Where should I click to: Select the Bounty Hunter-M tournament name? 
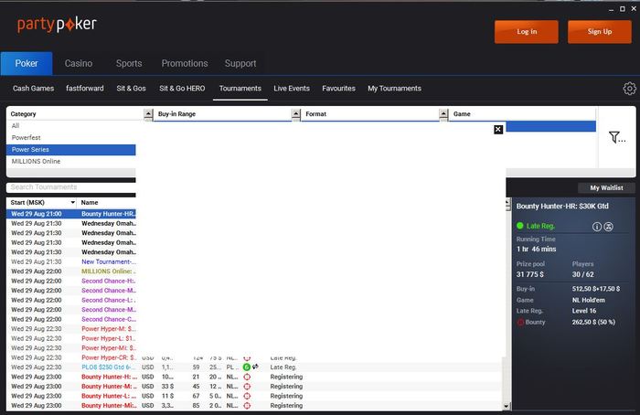point(109,387)
